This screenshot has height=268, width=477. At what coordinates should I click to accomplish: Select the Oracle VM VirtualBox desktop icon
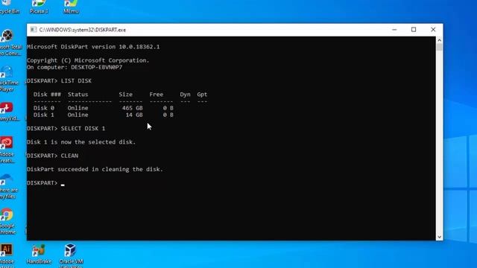click(71, 255)
